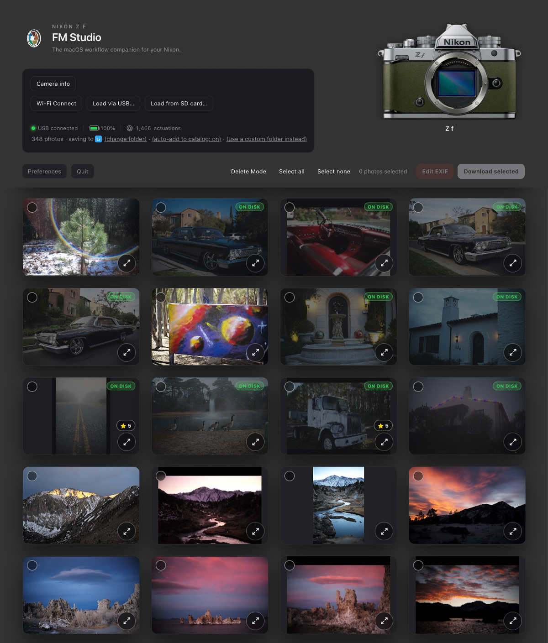Toggle Delete Mode
548x643 pixels.
tap(248, 172)
